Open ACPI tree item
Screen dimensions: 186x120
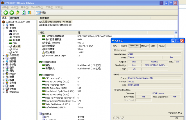point(15,52)
